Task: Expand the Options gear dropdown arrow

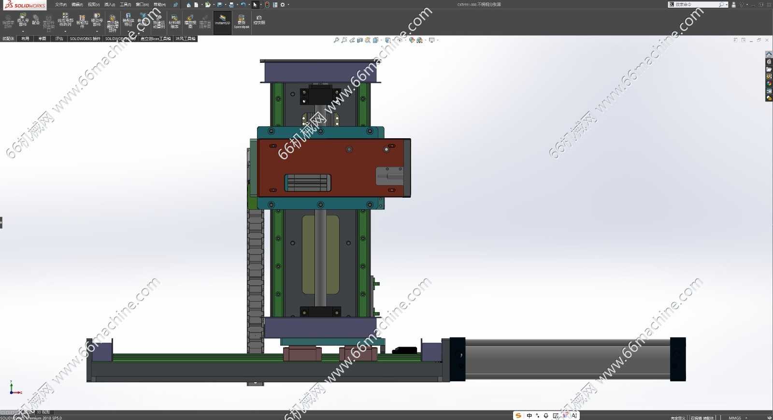Action: [x=288, y=5]
